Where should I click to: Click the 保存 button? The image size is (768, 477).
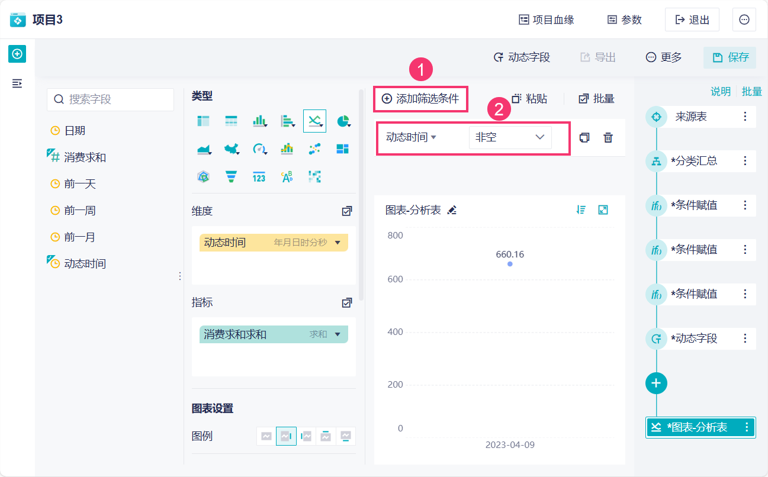731,57
